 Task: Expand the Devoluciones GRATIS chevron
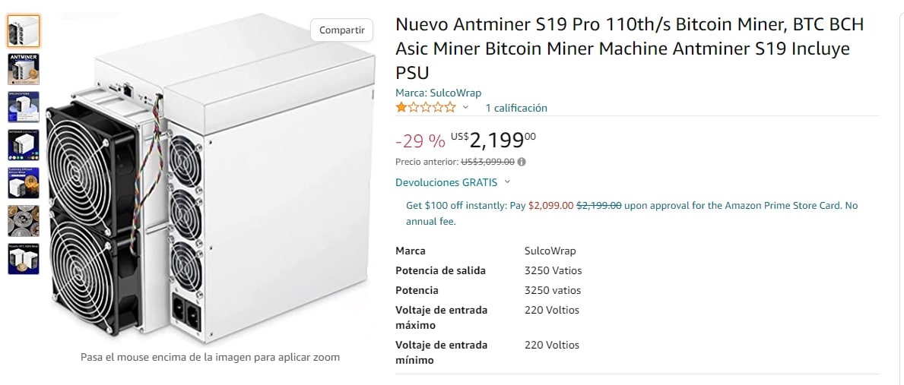pyautogui.click(x=507, y=181)
